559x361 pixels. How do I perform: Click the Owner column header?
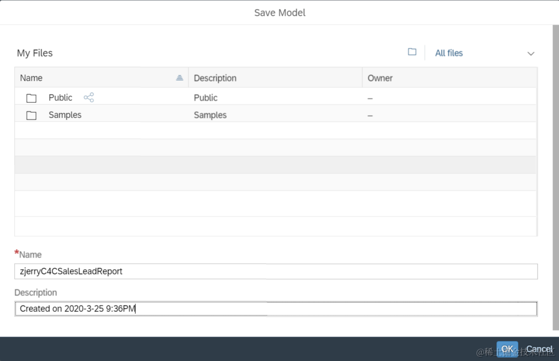click(x=450, y=78)
